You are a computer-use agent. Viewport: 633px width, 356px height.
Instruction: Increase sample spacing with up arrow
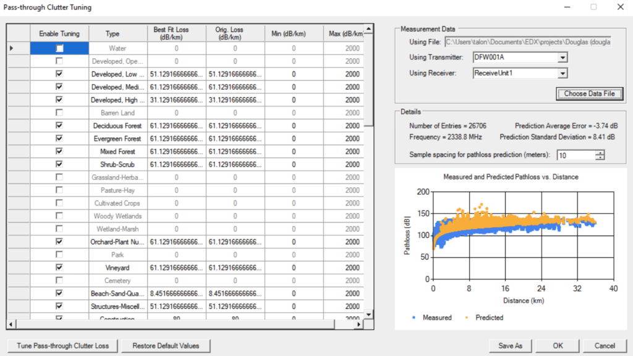[600, 153]
